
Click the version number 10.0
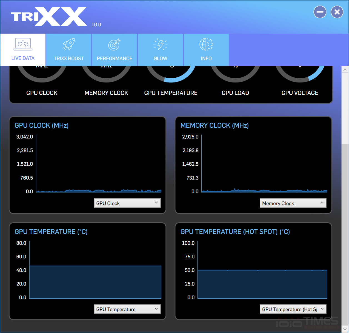(x=96, y=25)
